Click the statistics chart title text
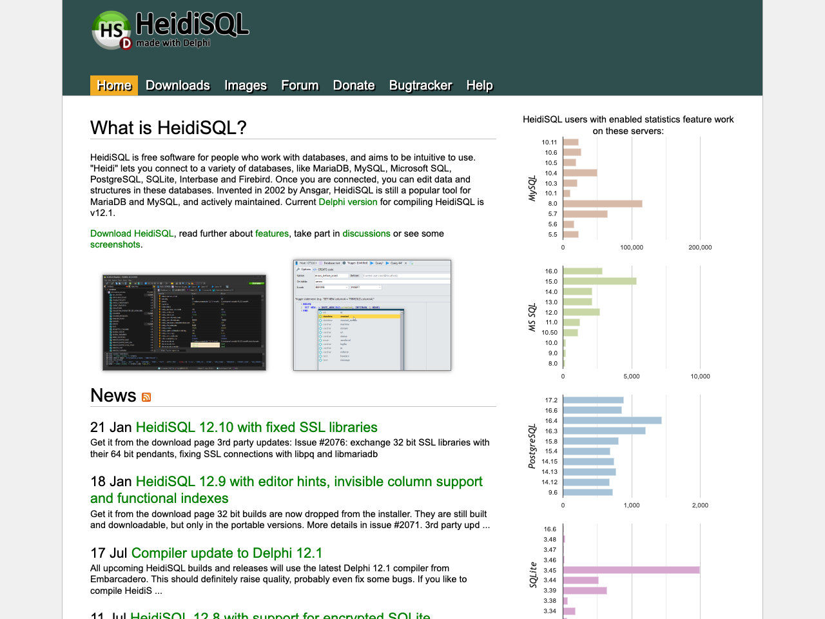Image resolution: width=825 pixels, height=619 pixels. tap(628, 125)
